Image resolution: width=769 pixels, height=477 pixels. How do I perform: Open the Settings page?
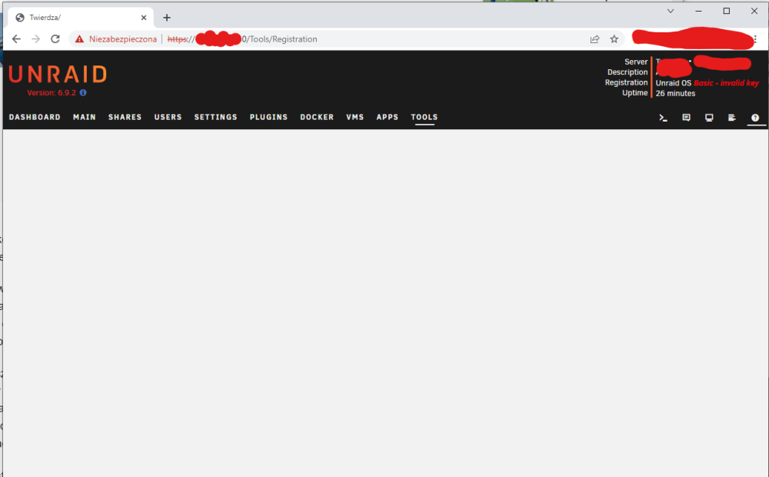(216, 117)
